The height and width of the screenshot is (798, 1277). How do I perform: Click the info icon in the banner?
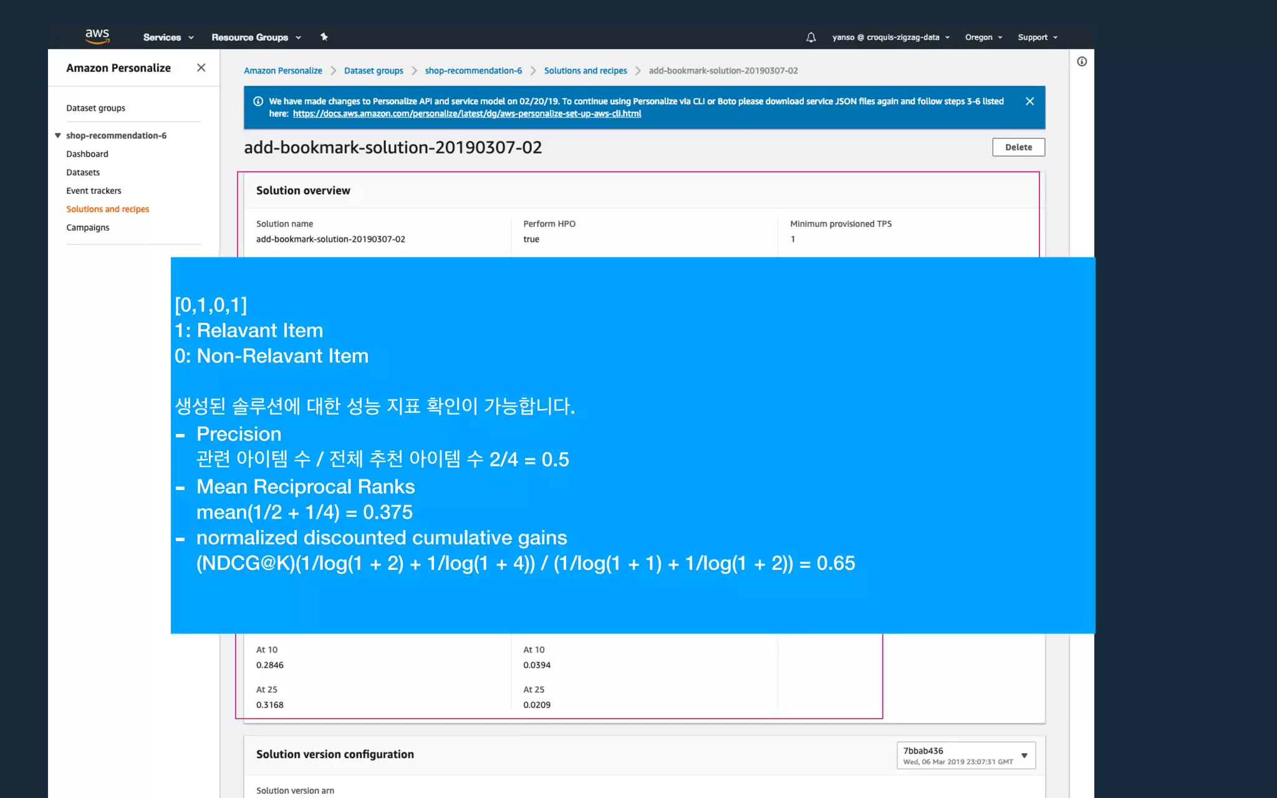point(258,101)
